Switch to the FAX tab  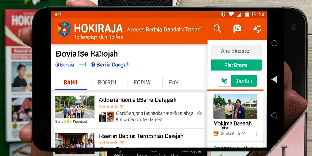173,82
